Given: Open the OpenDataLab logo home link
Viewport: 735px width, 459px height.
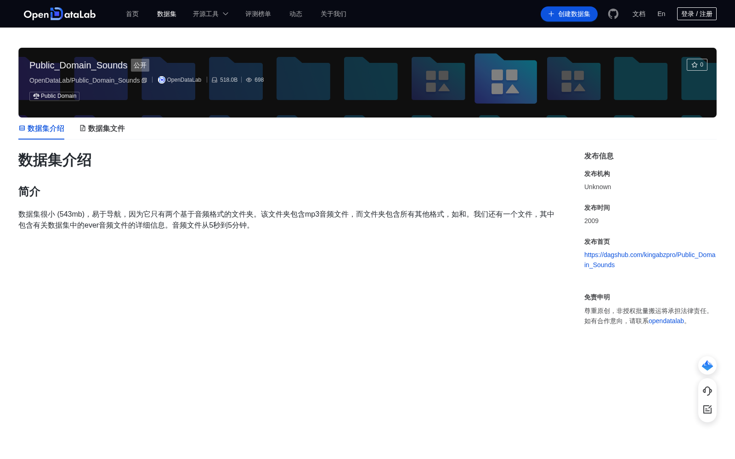Looking at the screenshot, I should coord(60,14).
